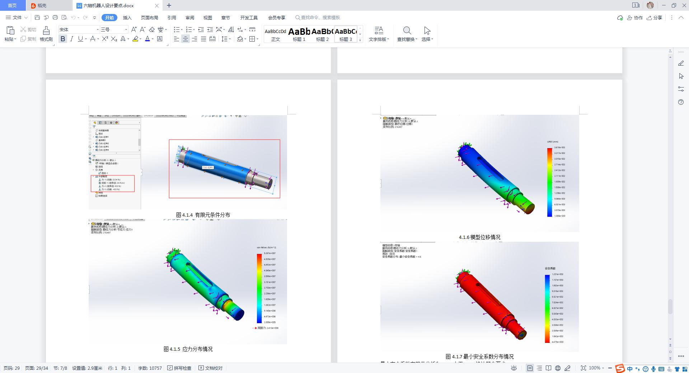Open the Find and Replace tool
The width and height of the screenshot is (689, 373).
point(407,34)
